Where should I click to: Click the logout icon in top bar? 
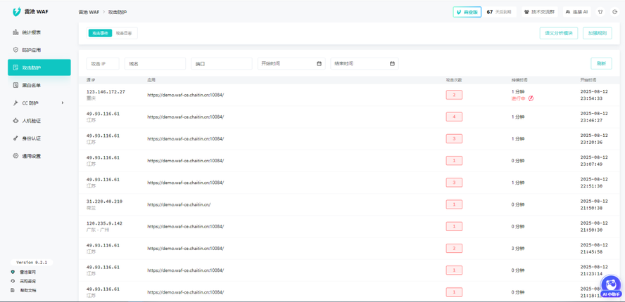point(614,12)
